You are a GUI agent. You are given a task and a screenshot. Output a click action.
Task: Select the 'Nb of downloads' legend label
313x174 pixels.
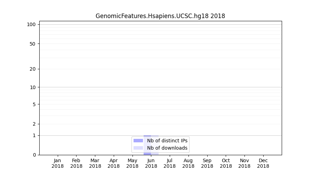coord(167,148)
